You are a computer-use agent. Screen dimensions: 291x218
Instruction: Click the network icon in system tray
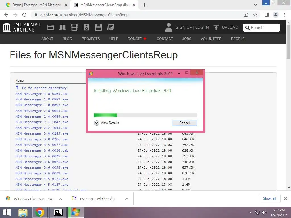point(257,213)
